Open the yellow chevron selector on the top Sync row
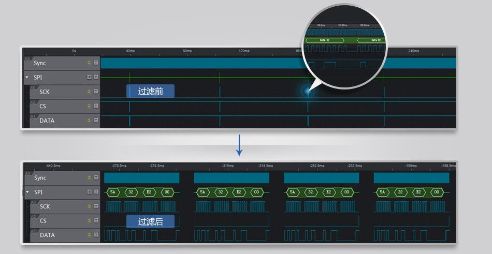Screen dimensions: 492x254 coord(89,63)
